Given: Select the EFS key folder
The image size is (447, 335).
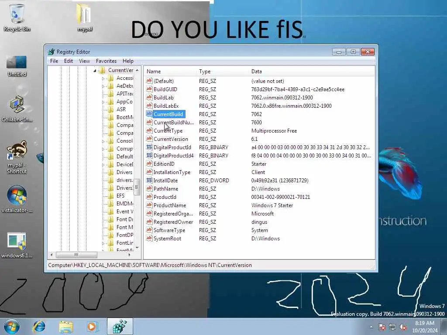Looking at the screenshot, I should pyautogui.click(x=120, y=196).
